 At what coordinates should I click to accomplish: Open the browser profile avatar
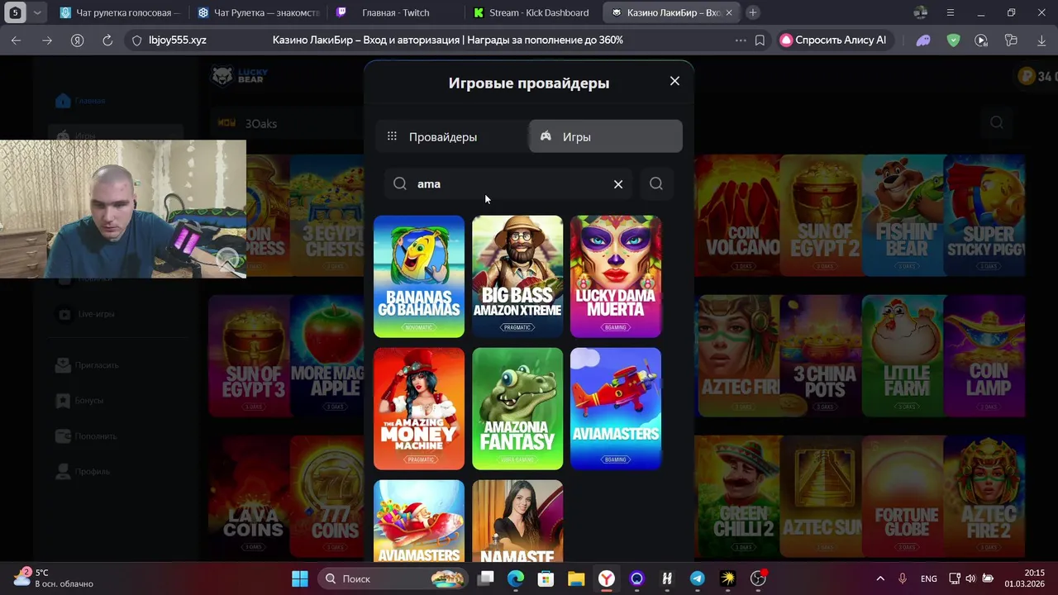point(921,12)
